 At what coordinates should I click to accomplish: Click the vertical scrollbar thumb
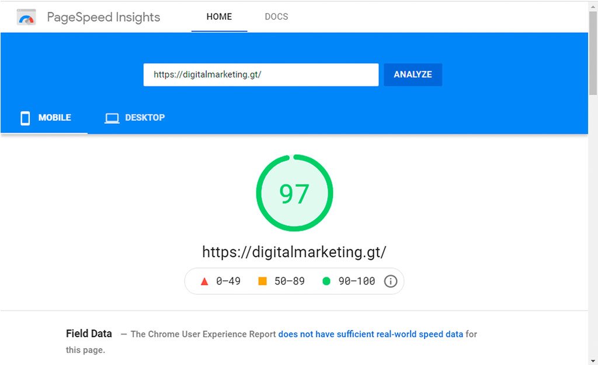593,53
